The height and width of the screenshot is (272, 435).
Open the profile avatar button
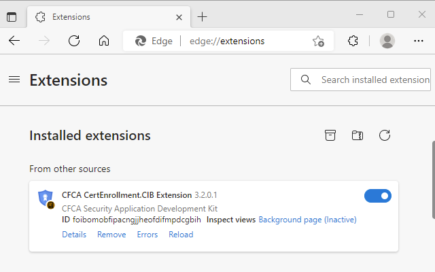[x=387, y=41]
